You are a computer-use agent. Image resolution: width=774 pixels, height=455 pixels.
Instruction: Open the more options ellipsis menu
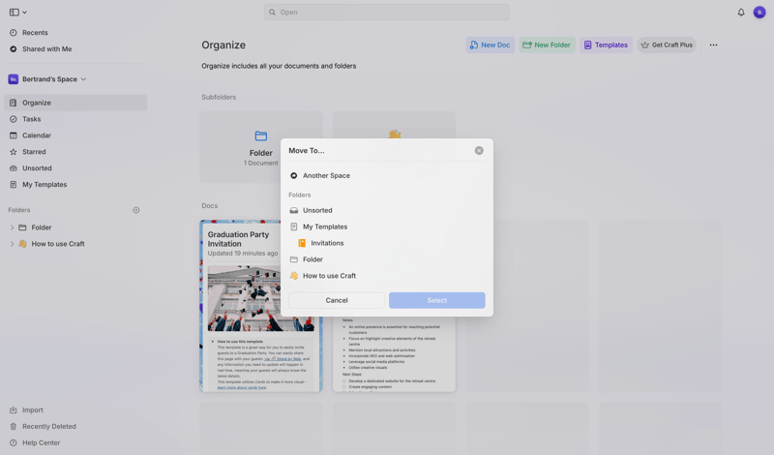(713, 45)
